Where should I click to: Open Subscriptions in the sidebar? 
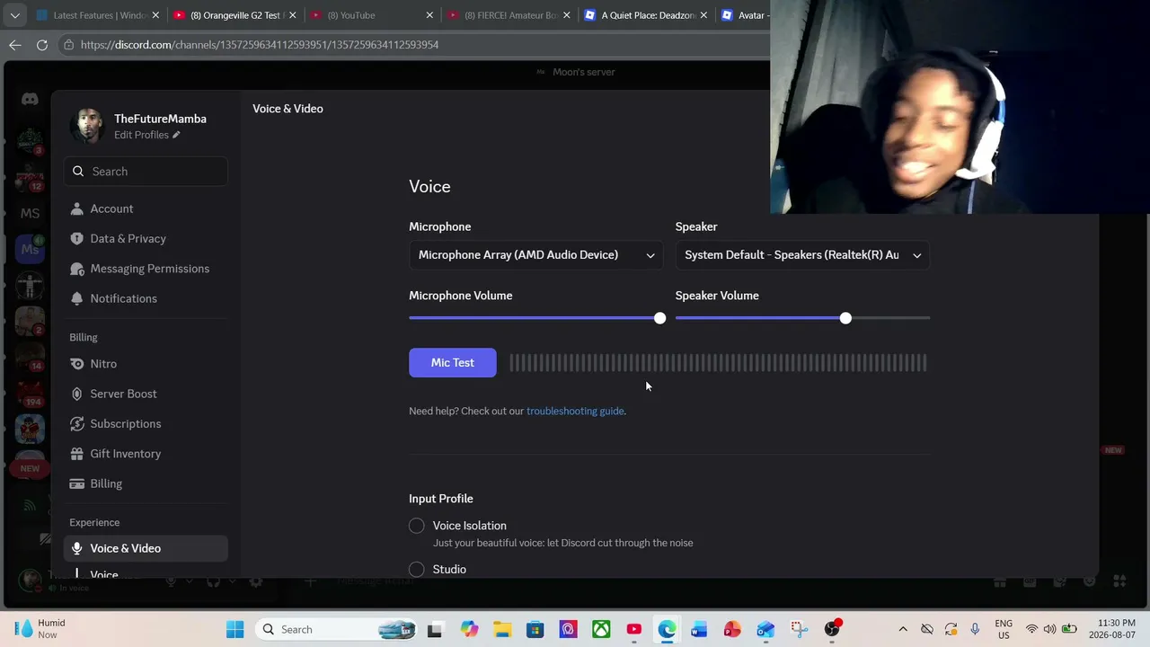click(146, 423)
